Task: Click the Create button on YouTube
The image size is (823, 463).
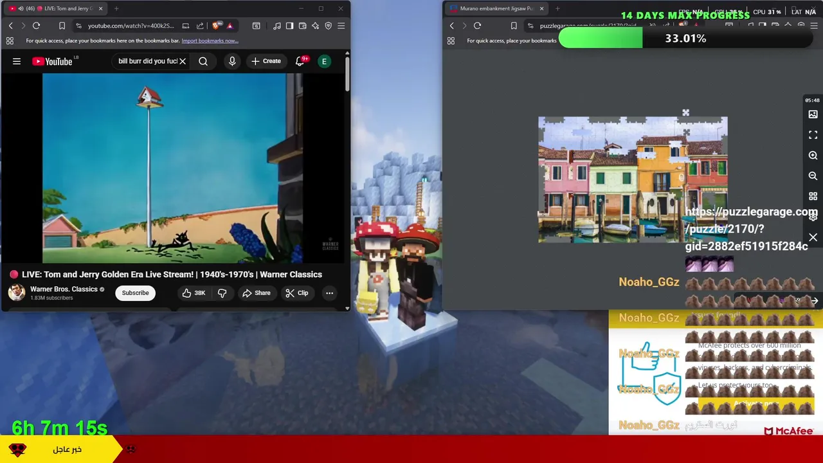Action: (x=266, y=61)
